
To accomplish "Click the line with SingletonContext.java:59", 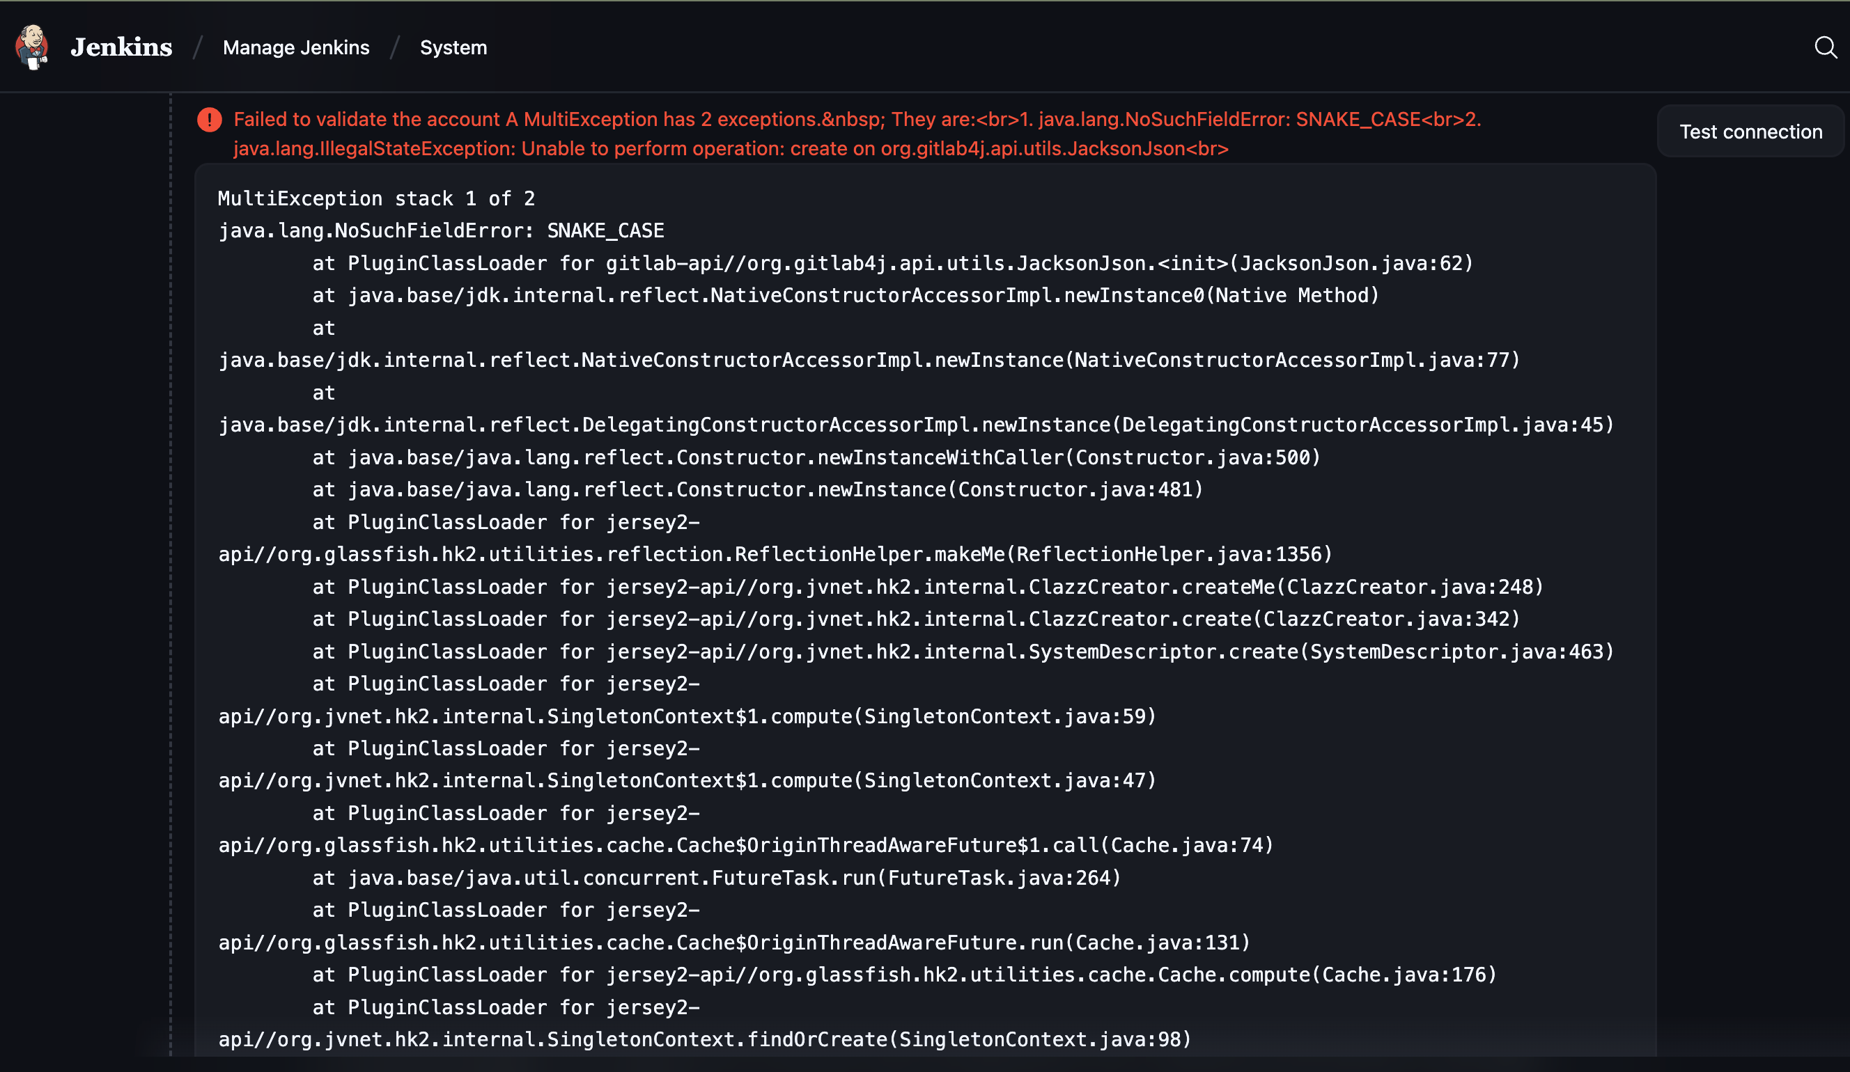I will [x=687, y=716].
